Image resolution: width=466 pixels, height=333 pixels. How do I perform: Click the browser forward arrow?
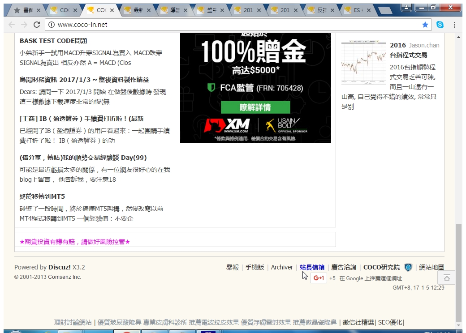click(24, 25)
